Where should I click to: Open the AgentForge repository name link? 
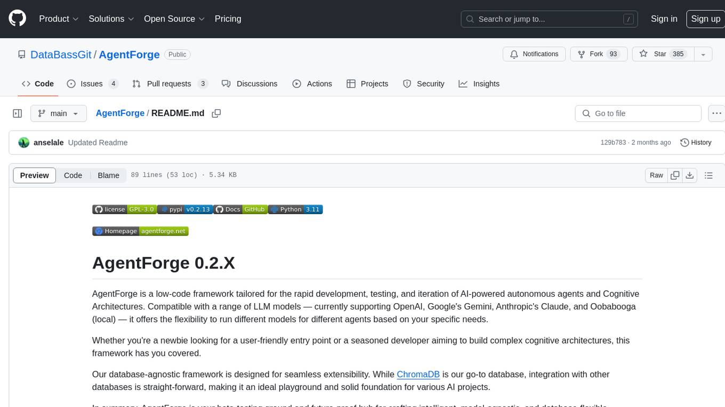click(130, 54)
